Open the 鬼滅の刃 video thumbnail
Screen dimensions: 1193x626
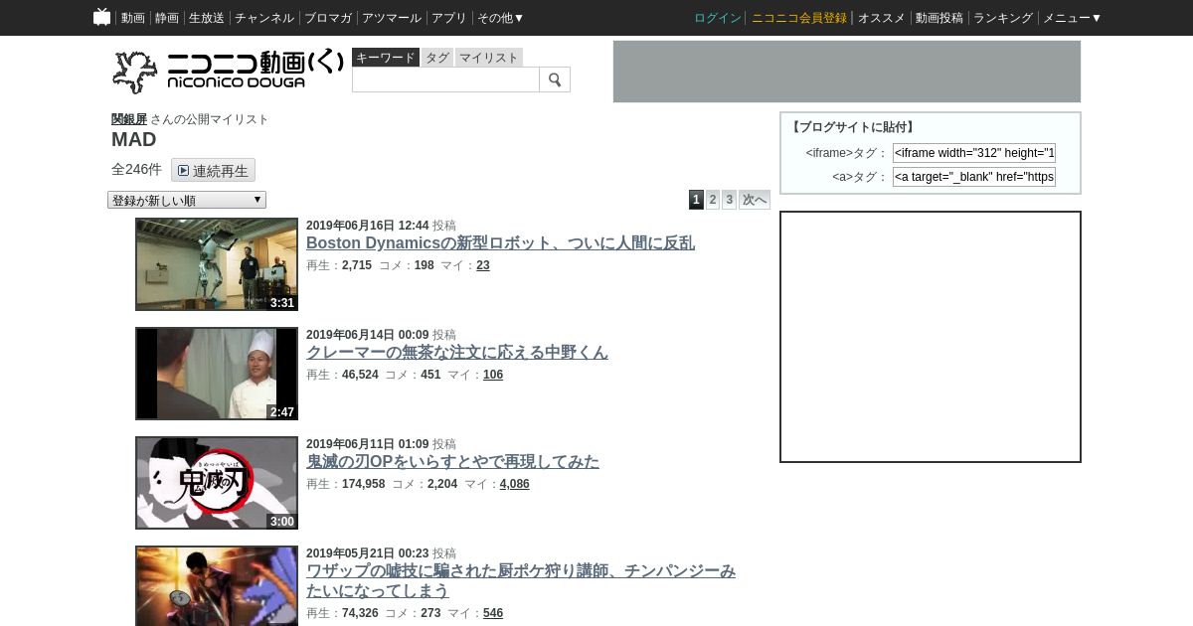[x=217, y=483]
